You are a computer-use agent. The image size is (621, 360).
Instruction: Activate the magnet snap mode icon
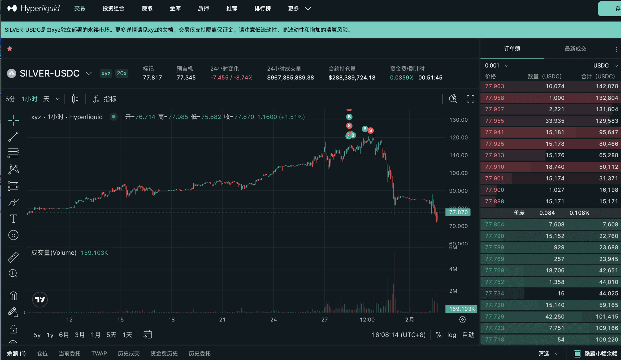coord(13,296)
